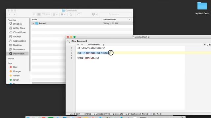Click Line 3 Col 1 status indicator
Image resolution: width=211 pixels, height=118 pixels.
coord(75,114)
